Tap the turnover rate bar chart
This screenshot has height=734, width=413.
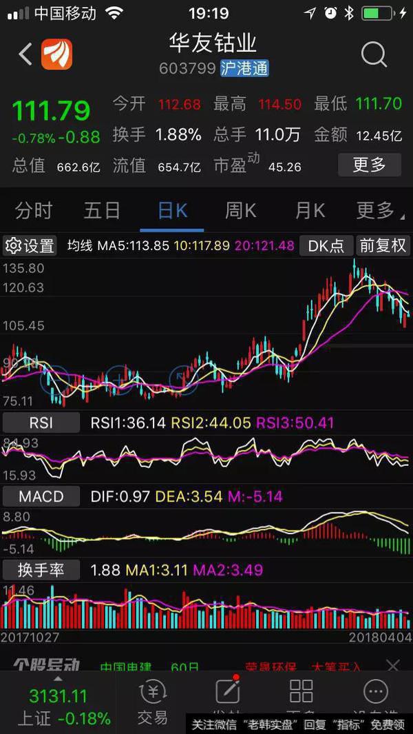206,606
